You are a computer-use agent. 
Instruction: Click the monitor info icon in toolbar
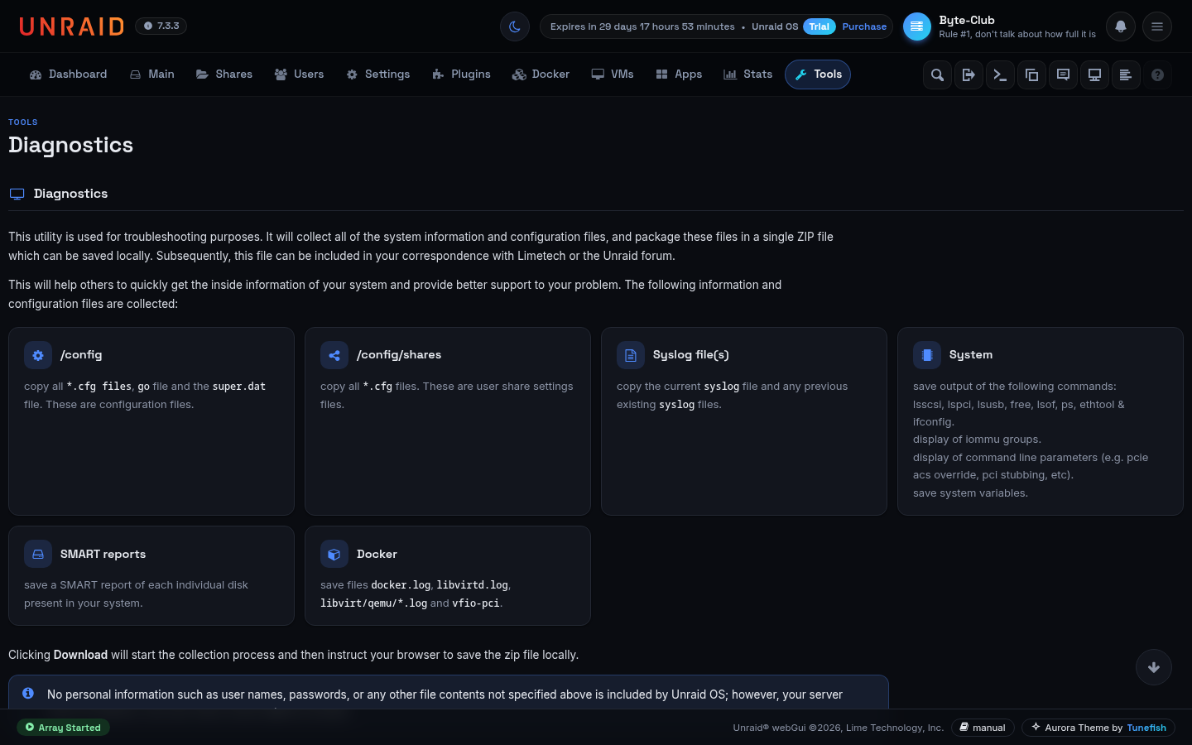point(1094,74)
